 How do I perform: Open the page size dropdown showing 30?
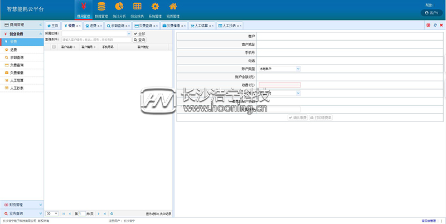(x=52, y=213)
